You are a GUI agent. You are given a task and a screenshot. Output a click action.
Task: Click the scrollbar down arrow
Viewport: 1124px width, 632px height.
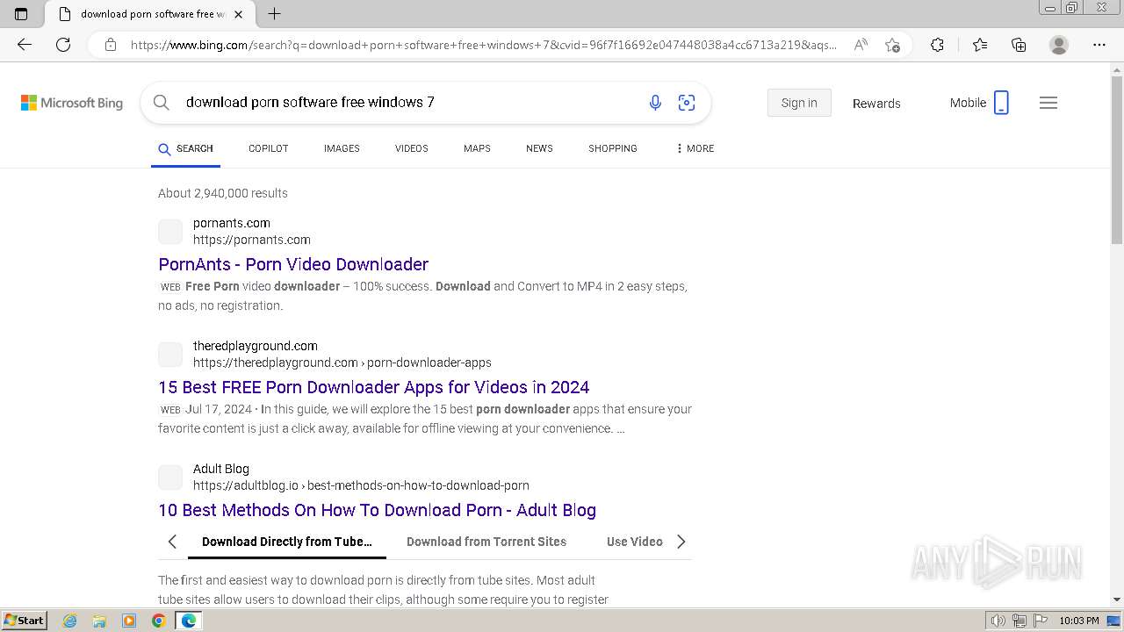click(x=1117, y=600)
